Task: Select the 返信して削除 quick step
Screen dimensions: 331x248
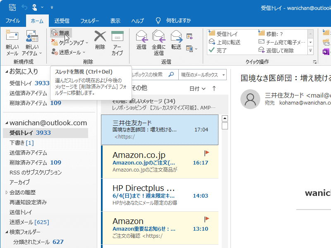Action: pyautogui.click(x=276, y=50)
